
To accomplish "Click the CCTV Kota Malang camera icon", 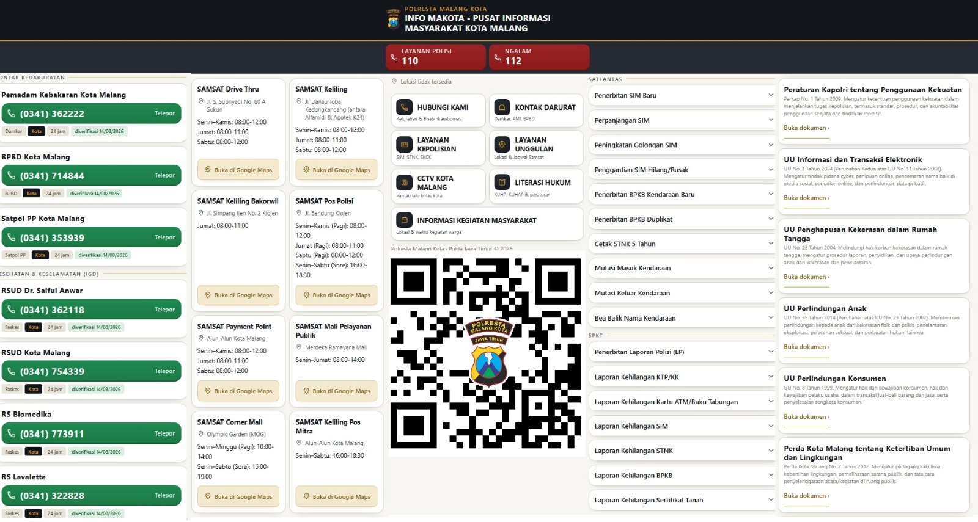I will pyautogui.click(x=404, y=183).
